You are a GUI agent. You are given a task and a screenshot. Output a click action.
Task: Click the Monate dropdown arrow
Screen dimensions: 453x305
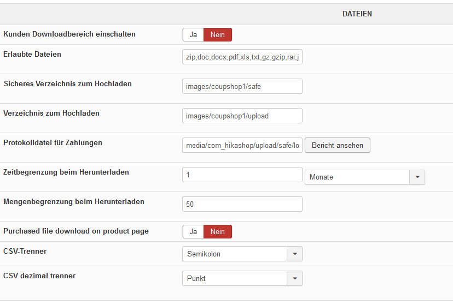click(417, 177)
